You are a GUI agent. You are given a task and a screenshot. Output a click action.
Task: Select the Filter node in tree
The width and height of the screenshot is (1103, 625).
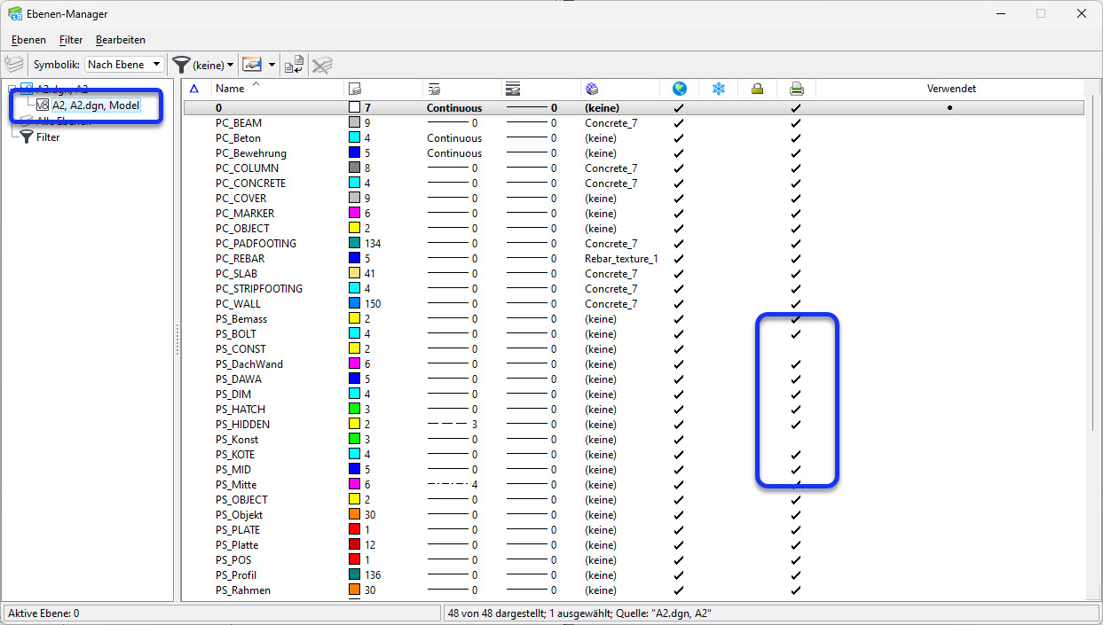(x=48, y=137)
